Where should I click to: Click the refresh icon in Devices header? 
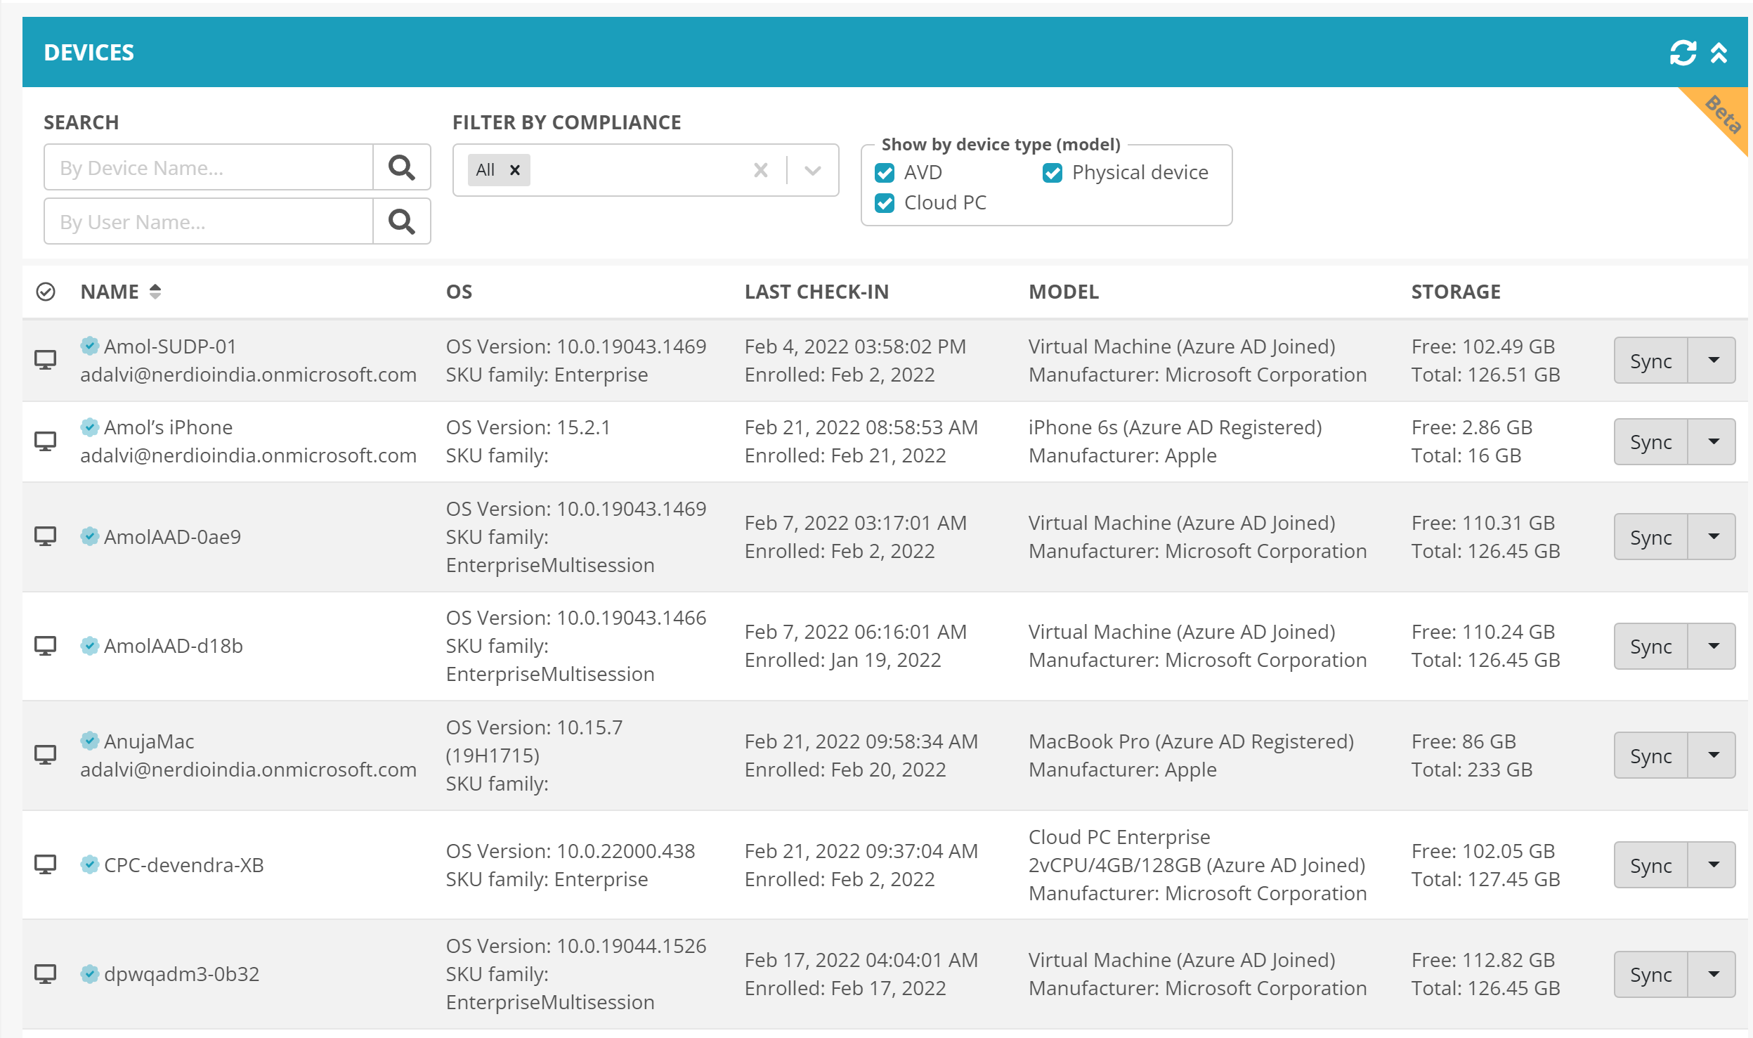pos(1682,53)
